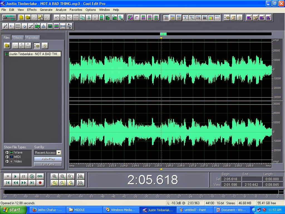
Task: Click the first purple pencil Favorites icon
Action: (x=249, y=18)
